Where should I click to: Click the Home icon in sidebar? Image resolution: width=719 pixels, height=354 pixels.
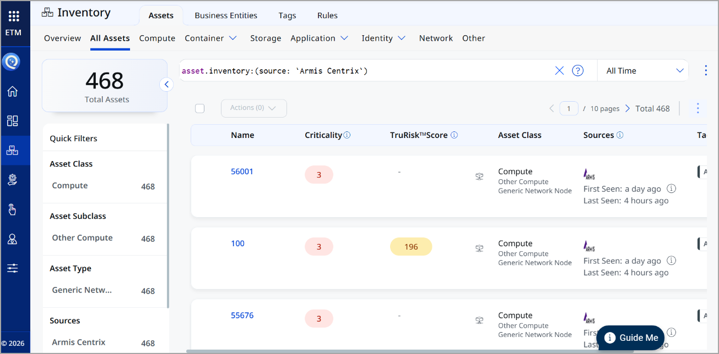12,91
